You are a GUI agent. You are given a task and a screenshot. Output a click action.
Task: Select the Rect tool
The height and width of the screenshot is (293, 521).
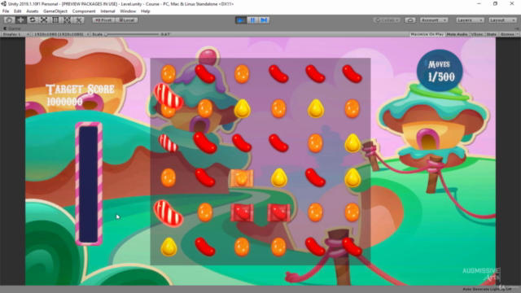click(55, 20)
